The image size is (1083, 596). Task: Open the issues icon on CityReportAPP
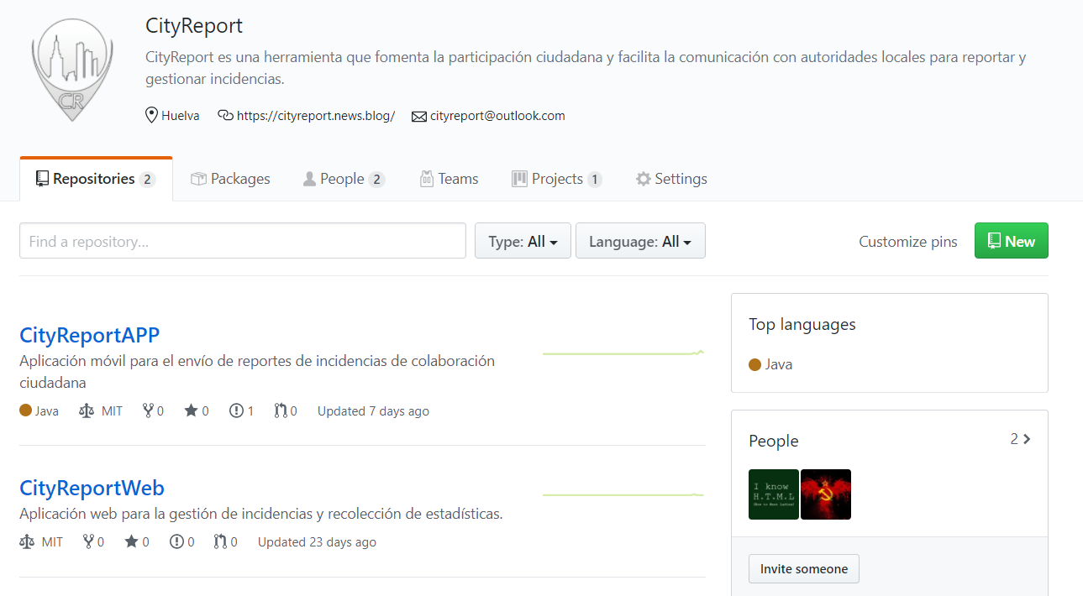236,410
